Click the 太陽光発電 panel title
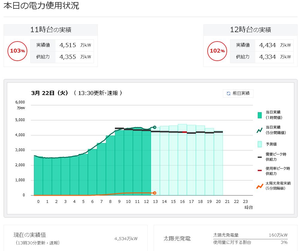The height and width of the screenshot is (251, 303). [x=177, y=239]
